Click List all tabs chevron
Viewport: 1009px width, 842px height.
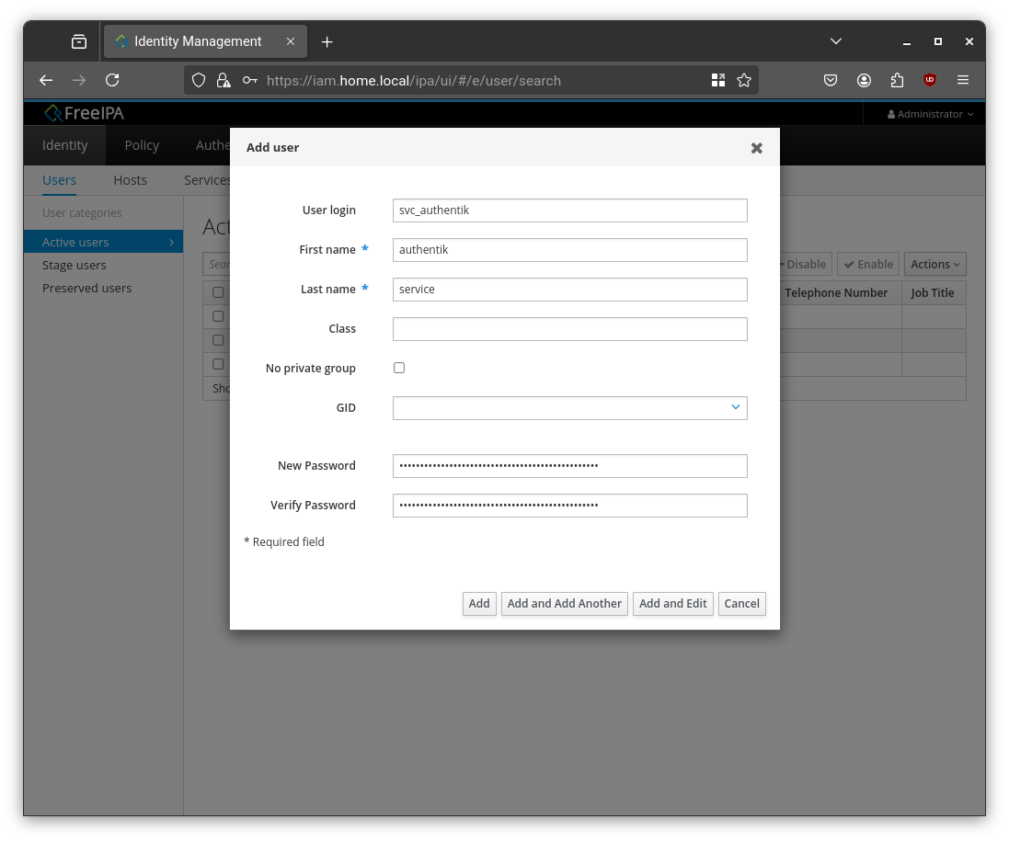click(835, 41)
